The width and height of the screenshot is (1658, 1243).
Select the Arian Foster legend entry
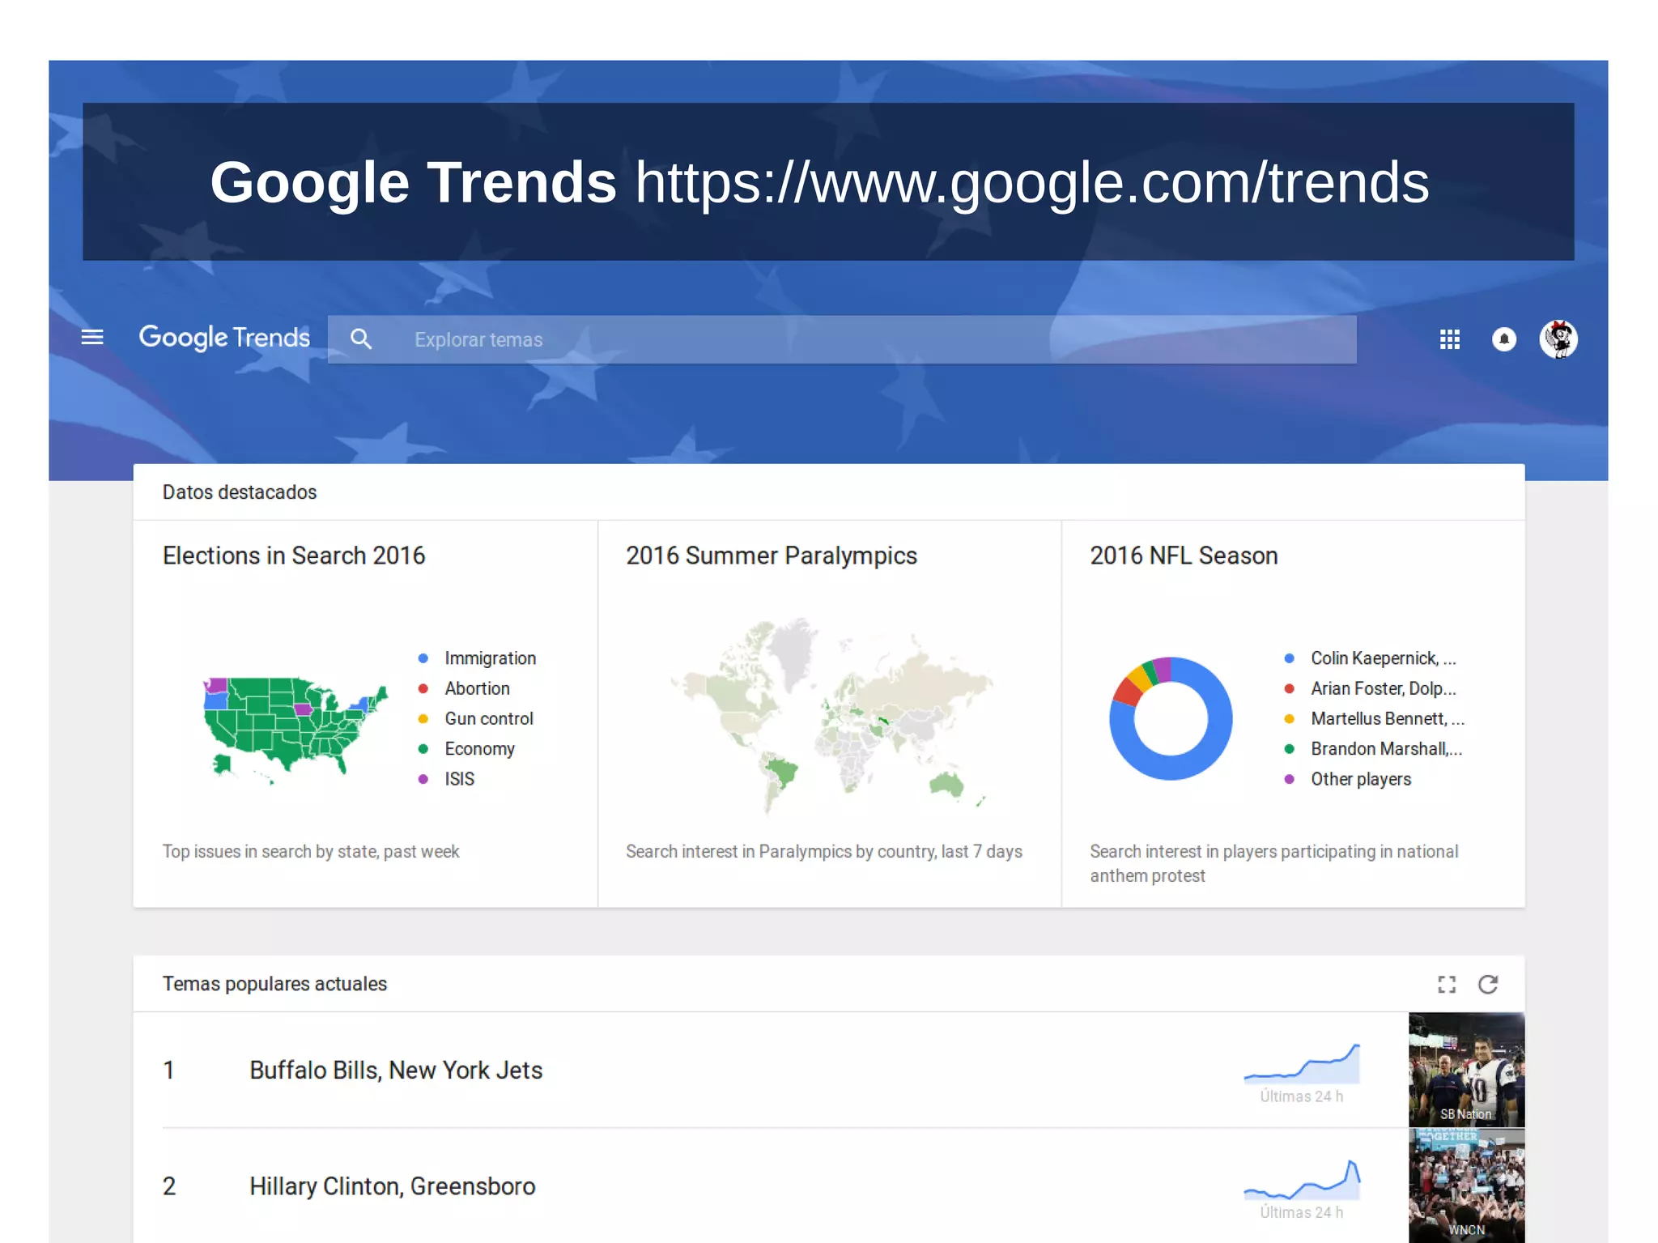[x=1371, y=688]
